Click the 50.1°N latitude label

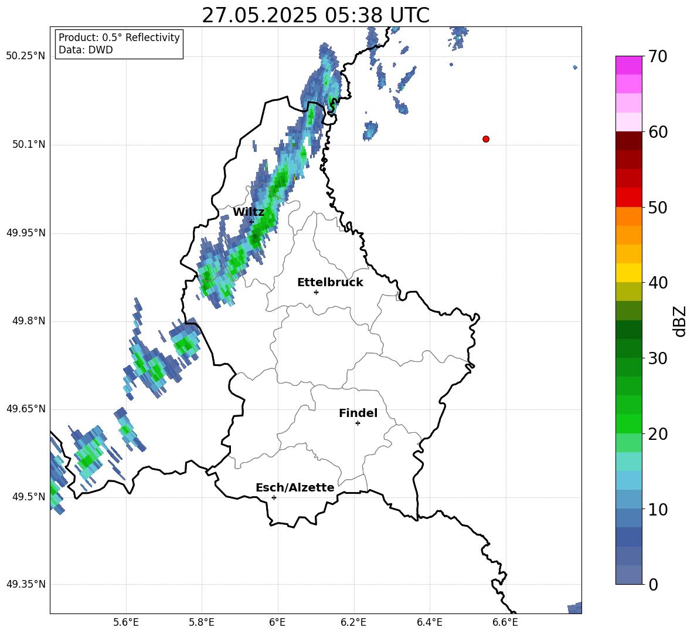(29, 144)
